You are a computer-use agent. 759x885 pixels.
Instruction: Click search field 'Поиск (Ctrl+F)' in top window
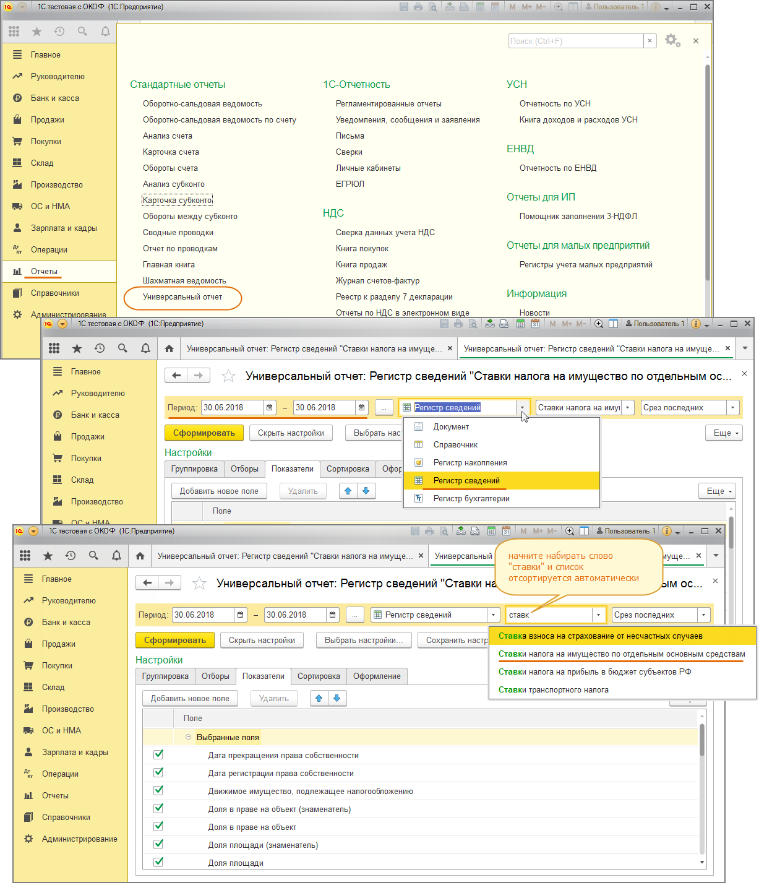point(576,41)
